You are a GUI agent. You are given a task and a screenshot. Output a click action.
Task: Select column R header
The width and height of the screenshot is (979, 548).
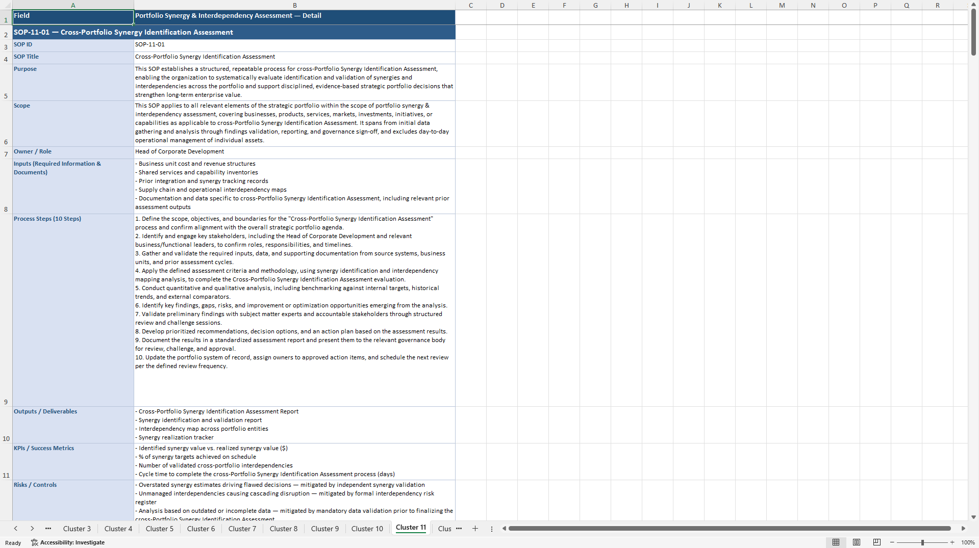point(938,5)
